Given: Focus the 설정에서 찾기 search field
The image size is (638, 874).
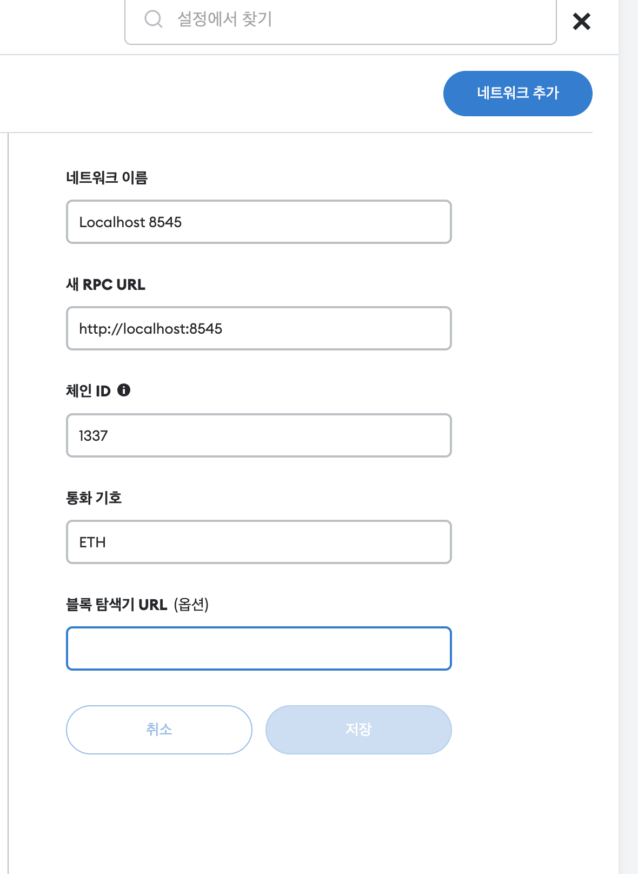Looking at the screenshot, I should tap(341, 20).
